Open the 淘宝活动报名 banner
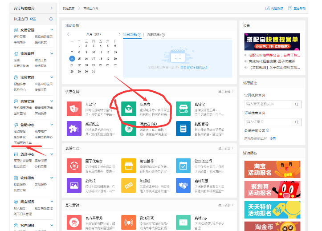The width and height of the screenshot is (322, 231). pos(272,169)
